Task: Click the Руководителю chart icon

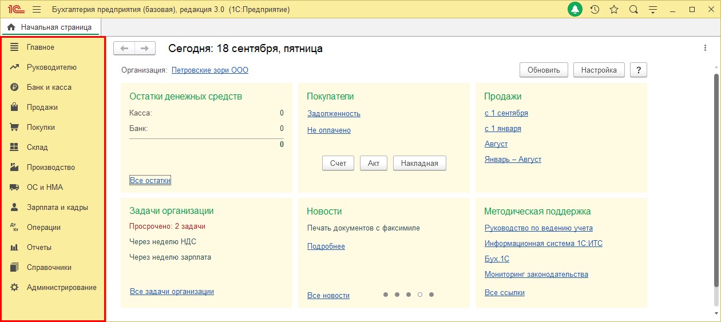Action: [x=14, y=67]
